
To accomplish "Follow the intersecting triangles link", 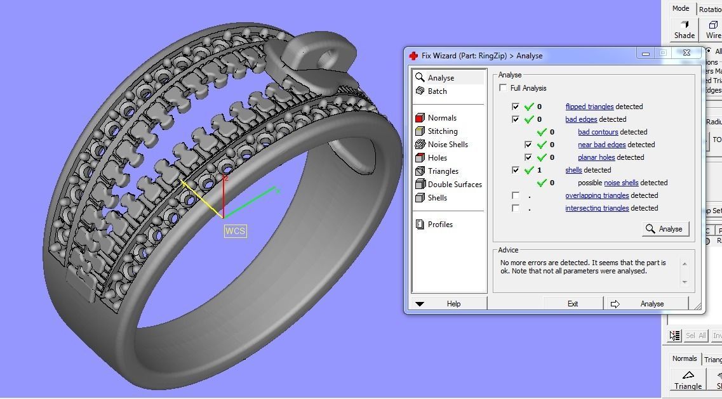I will point(597,208).
